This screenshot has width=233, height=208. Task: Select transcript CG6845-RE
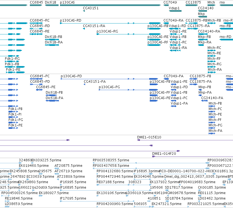[36, 34]
